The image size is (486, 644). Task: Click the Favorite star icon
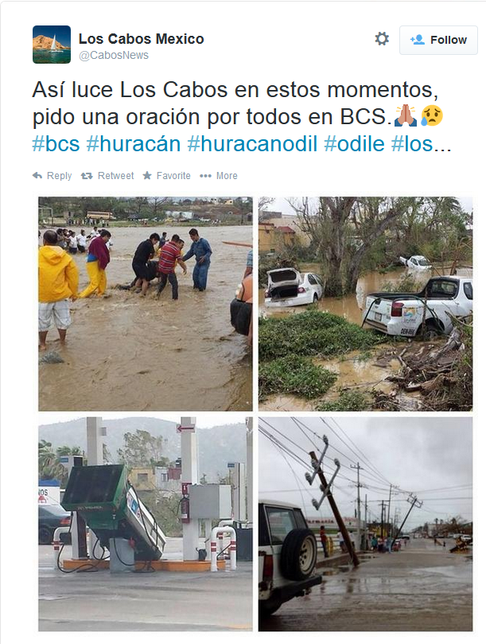pyautogui.click(x=147, y=176)
